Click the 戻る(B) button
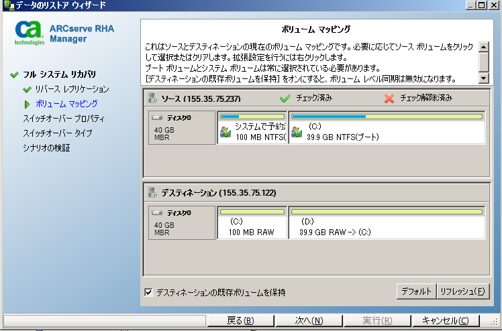 [x=240, y=320]
